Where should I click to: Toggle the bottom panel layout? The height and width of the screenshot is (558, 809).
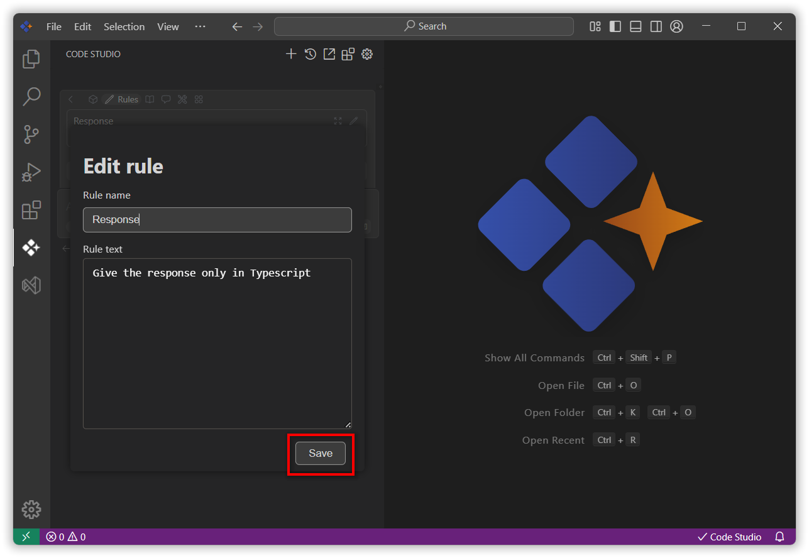[x=636, y=26]
